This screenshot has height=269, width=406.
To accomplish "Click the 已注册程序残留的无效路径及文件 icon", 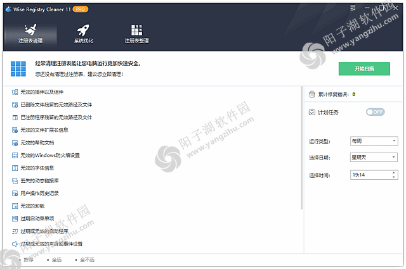I will pos(15,118).
